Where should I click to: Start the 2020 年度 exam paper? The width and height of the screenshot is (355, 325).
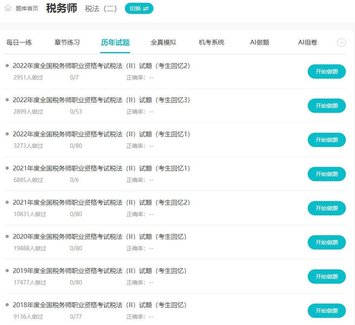[x=326, y=242]
